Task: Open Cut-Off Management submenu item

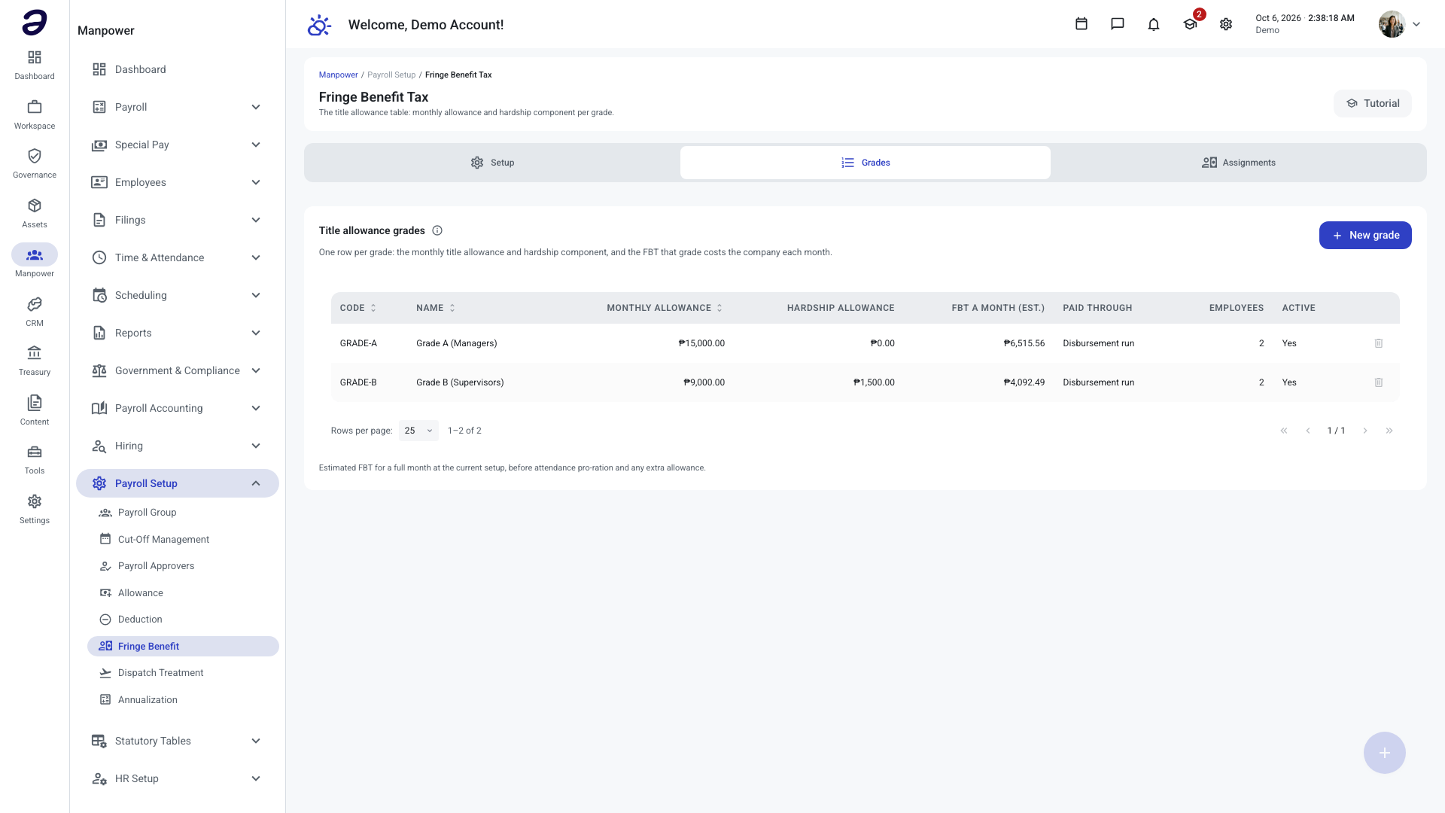Action: click(x=183, y=540)
